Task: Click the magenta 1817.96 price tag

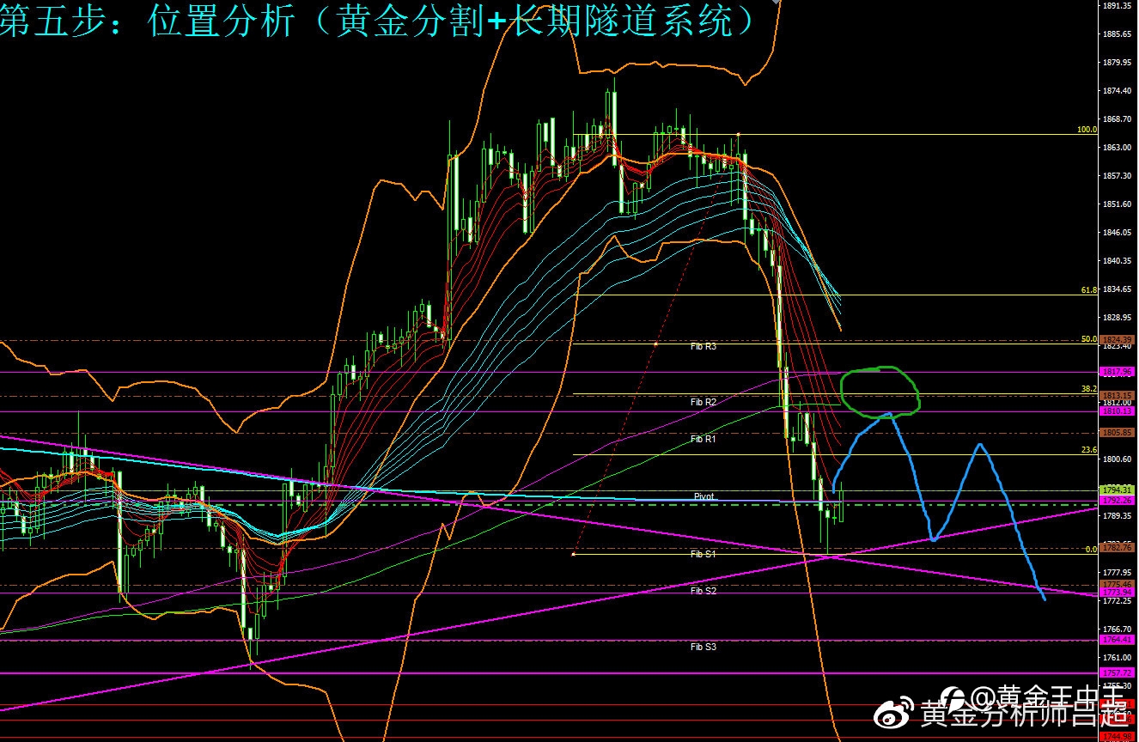Action: (x=1117, y=372)
